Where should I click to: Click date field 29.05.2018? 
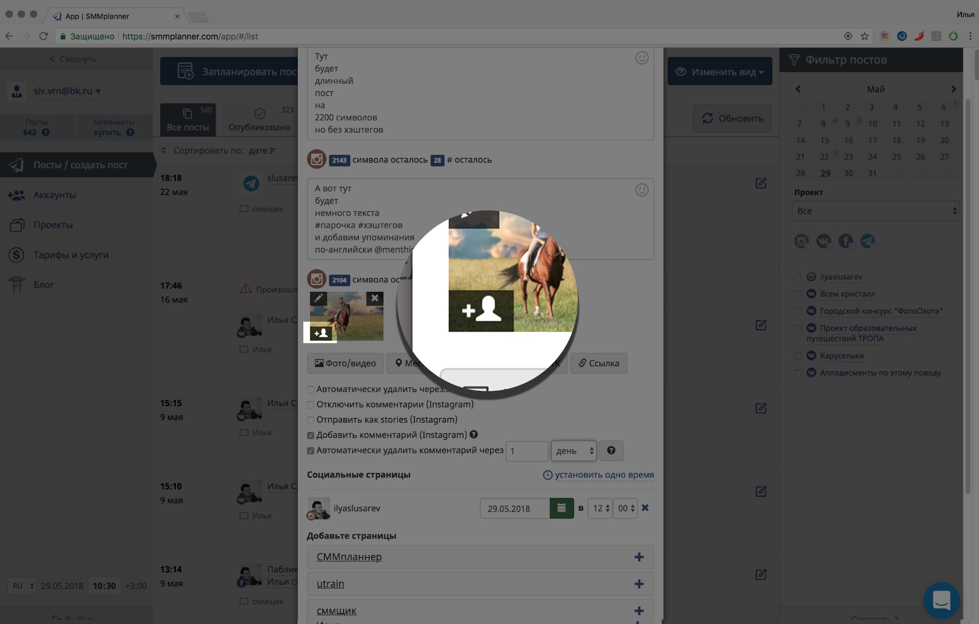coord(515,508)
